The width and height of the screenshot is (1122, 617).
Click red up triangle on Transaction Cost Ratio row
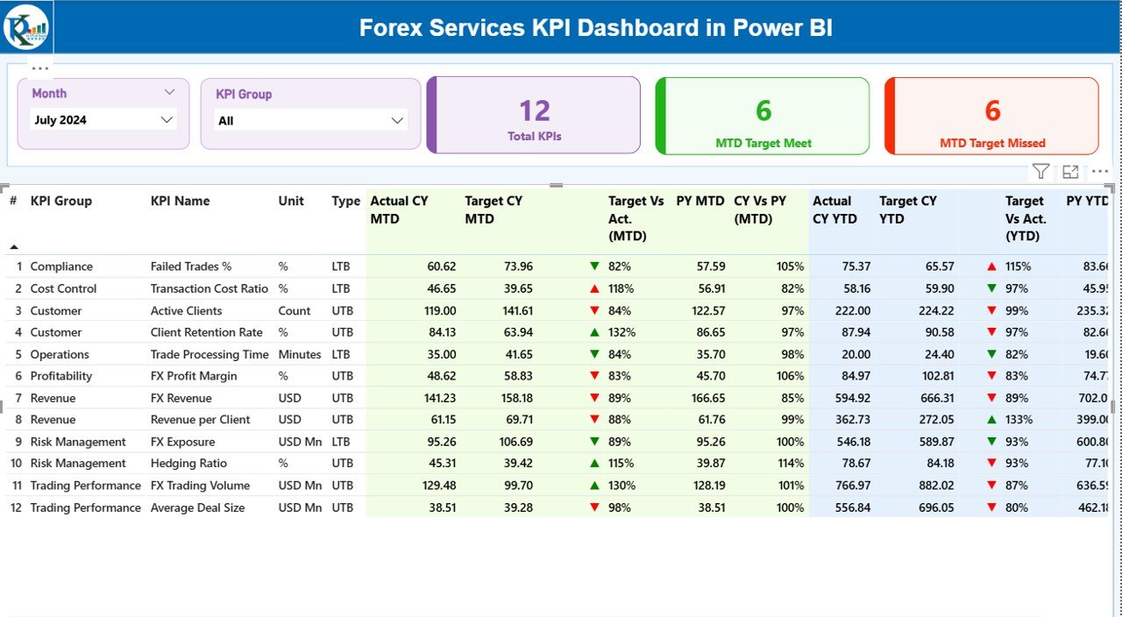(595, 287)
